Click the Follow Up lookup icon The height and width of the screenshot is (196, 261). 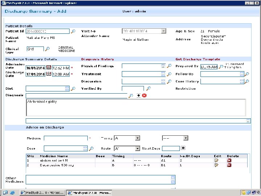point(247,74)
